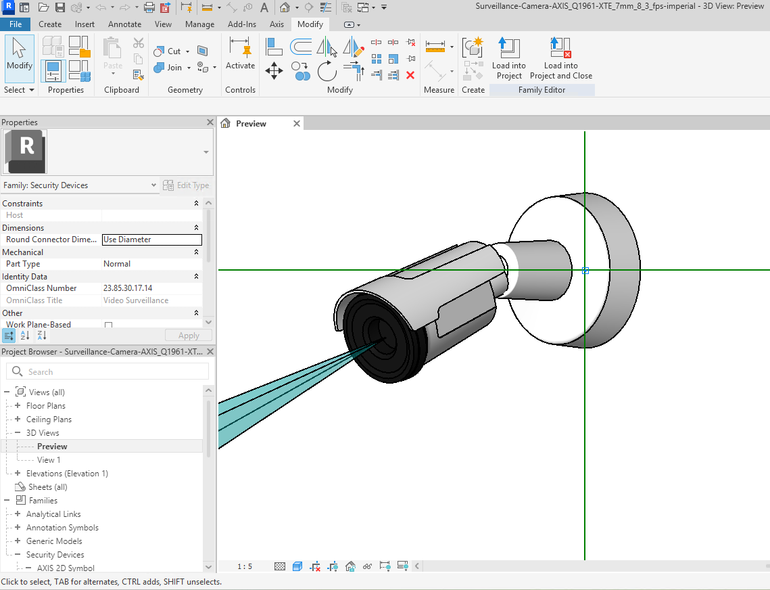The height and width of the screenshot is (590, 770).
Task: Collapse the Constraints properties section
Action: point(197,204)
